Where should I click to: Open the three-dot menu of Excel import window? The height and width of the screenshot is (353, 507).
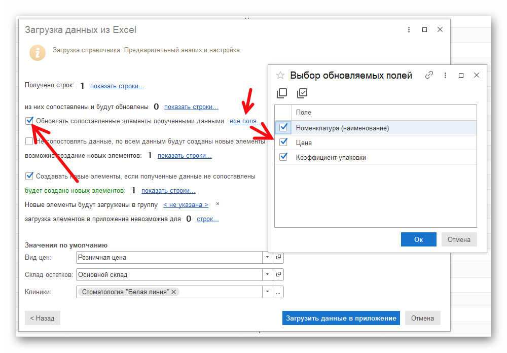[409, 30]
